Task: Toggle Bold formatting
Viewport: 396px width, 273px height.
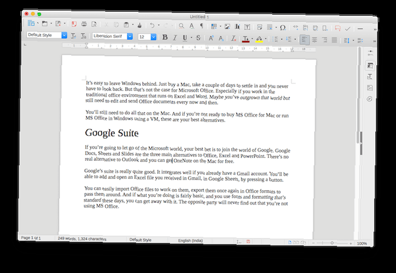Action: click(165, 37)
